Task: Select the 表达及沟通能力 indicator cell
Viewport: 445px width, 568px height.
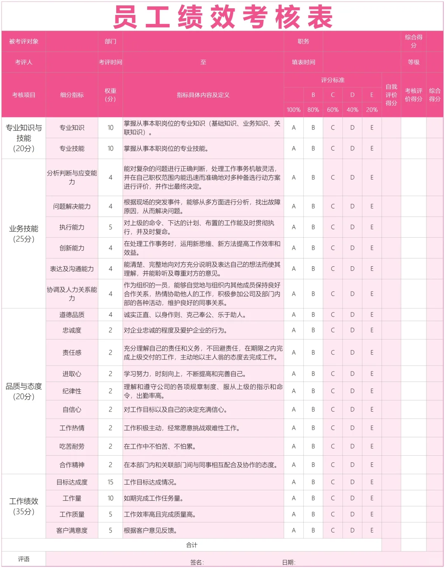Action: (x=72, y=269)
